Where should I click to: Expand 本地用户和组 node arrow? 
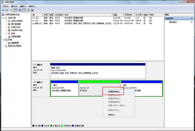coord(6,30)
